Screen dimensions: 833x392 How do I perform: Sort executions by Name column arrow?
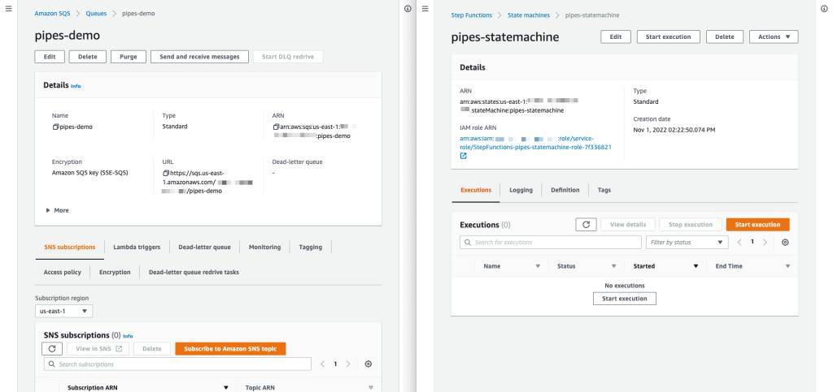538,266
